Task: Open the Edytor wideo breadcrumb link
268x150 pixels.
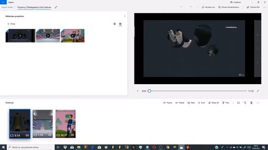Action: [8, 7]
